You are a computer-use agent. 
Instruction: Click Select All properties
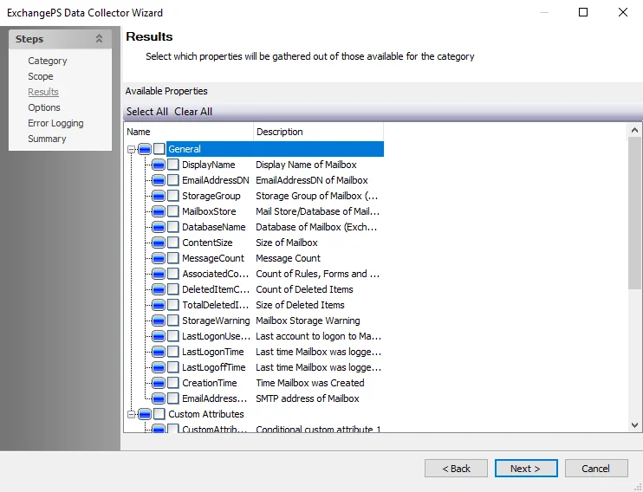coord(147,112)
